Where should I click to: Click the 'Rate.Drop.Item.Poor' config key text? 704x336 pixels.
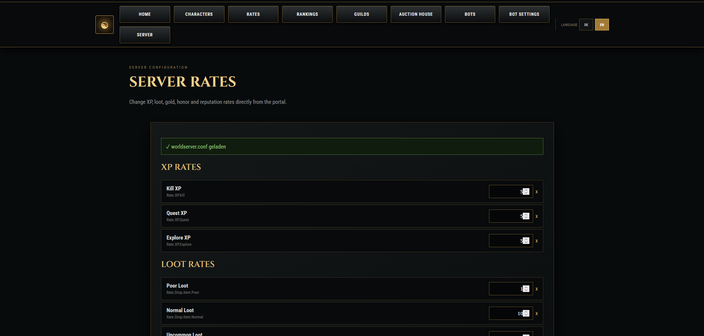183,292
